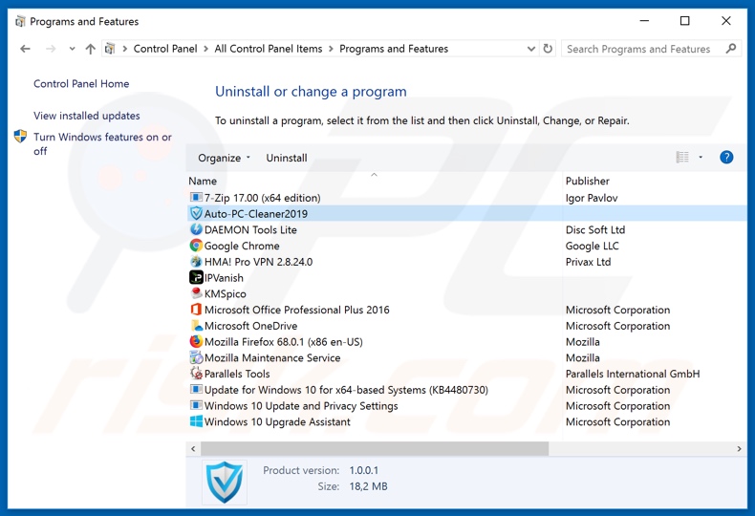Open View installed updates link
755x516 pixels.
[87, 116]
